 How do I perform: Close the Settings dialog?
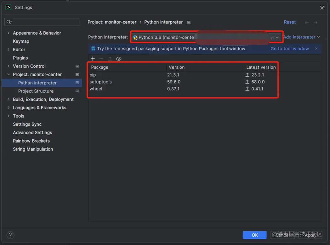(322, 8)
